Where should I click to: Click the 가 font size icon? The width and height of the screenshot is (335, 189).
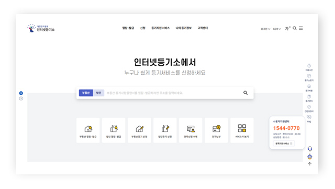(287, 28)
